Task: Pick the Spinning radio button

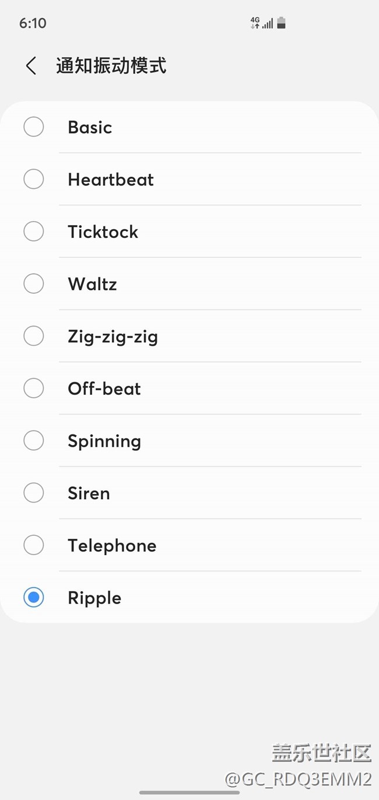Action: point(34,441)
